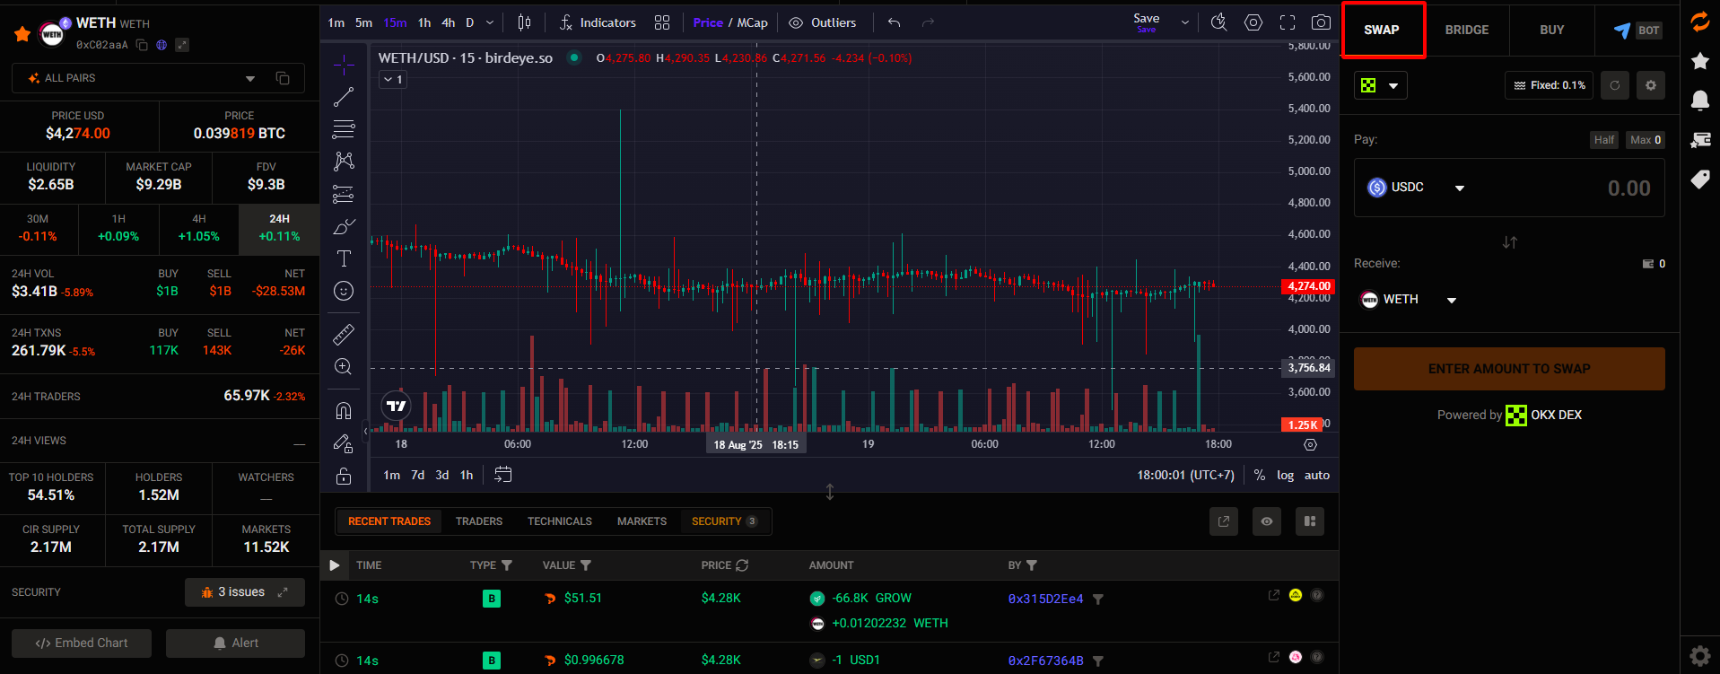The image size is (1720, 674).
Task: Open the 3 issues security details
Action: coord(245,592)
